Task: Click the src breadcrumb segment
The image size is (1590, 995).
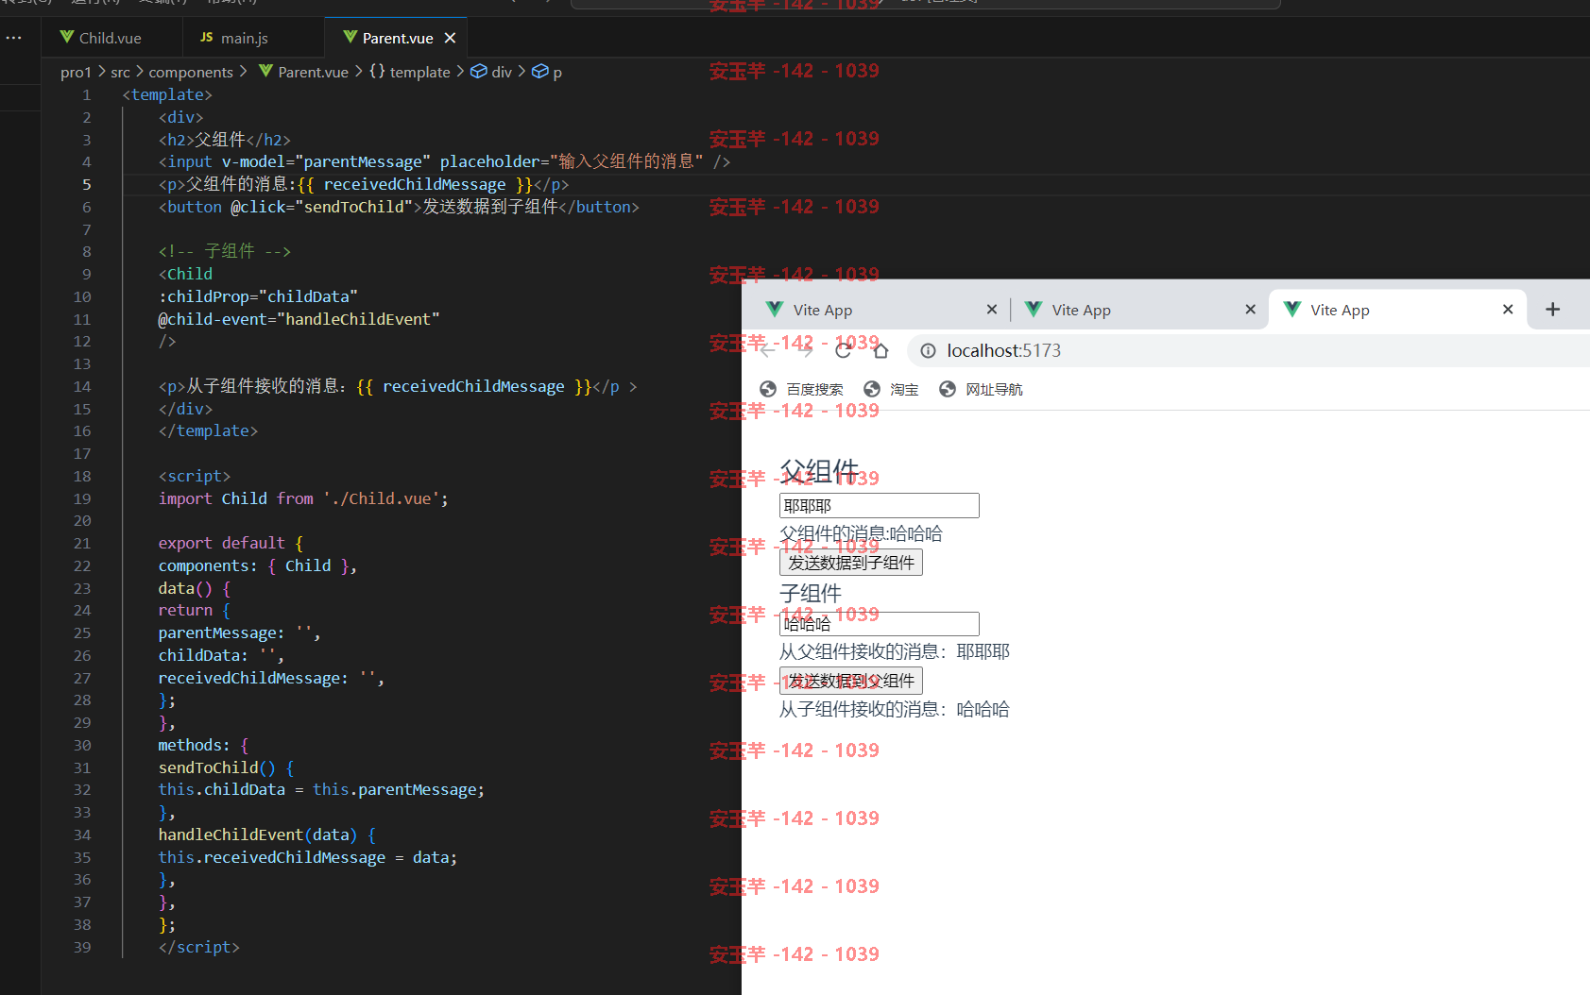Action: (x=120, y=72)
